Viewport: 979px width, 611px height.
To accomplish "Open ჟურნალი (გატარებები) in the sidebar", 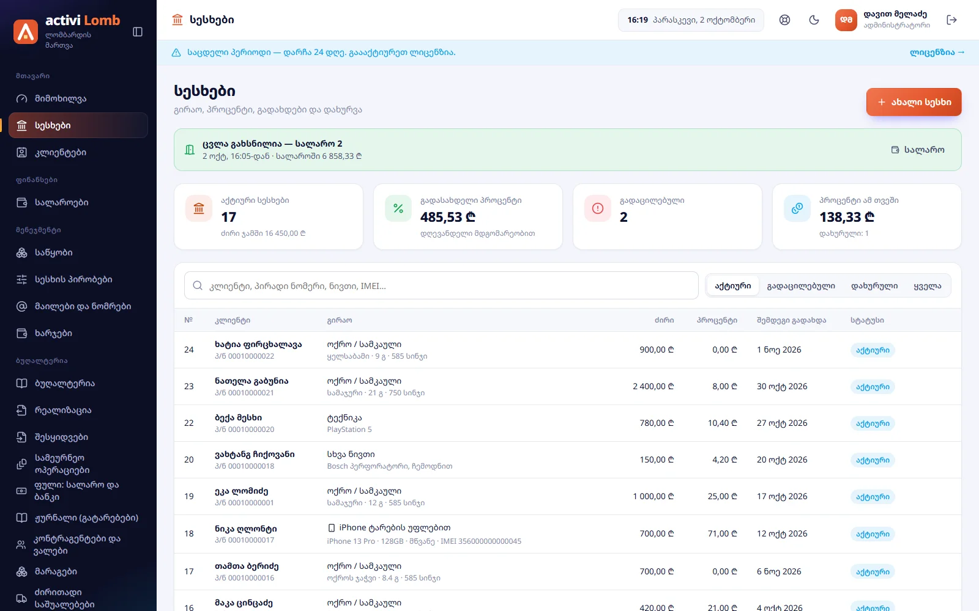I will [78, 518].
